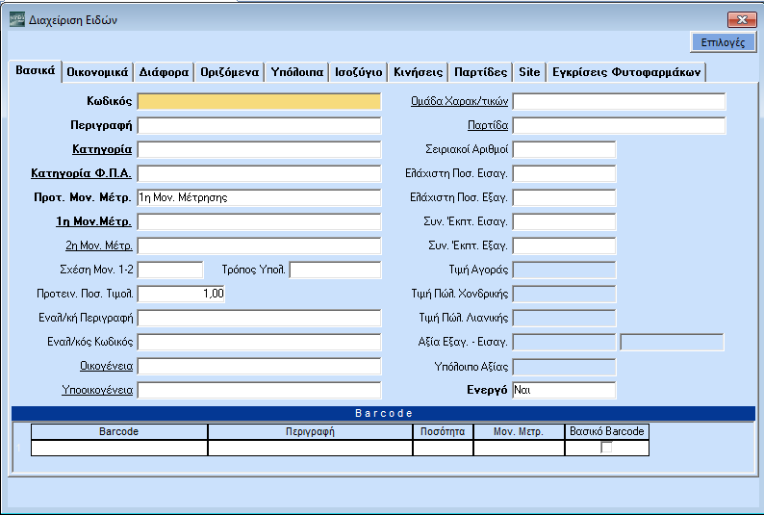Screen dimensions: 764x515
Task: Focus the Ελάχιστη Ποσ. Εξαγ. field
Action: [x=564, y=197]
